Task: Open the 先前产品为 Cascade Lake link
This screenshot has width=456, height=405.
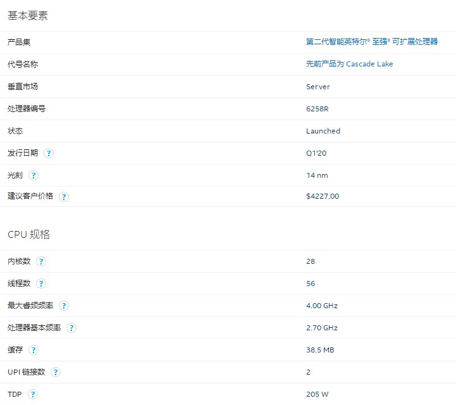Action: point(349,64)
